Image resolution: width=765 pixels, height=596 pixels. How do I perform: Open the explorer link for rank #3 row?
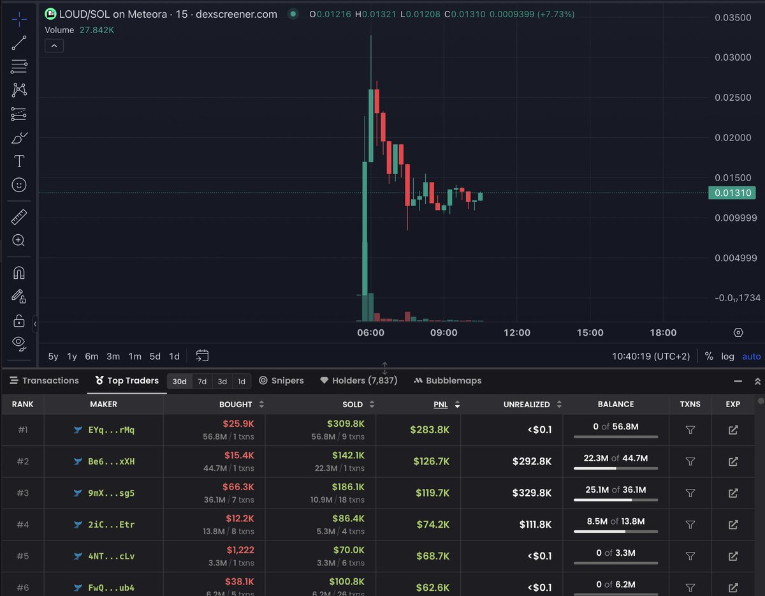click(733, 493)
